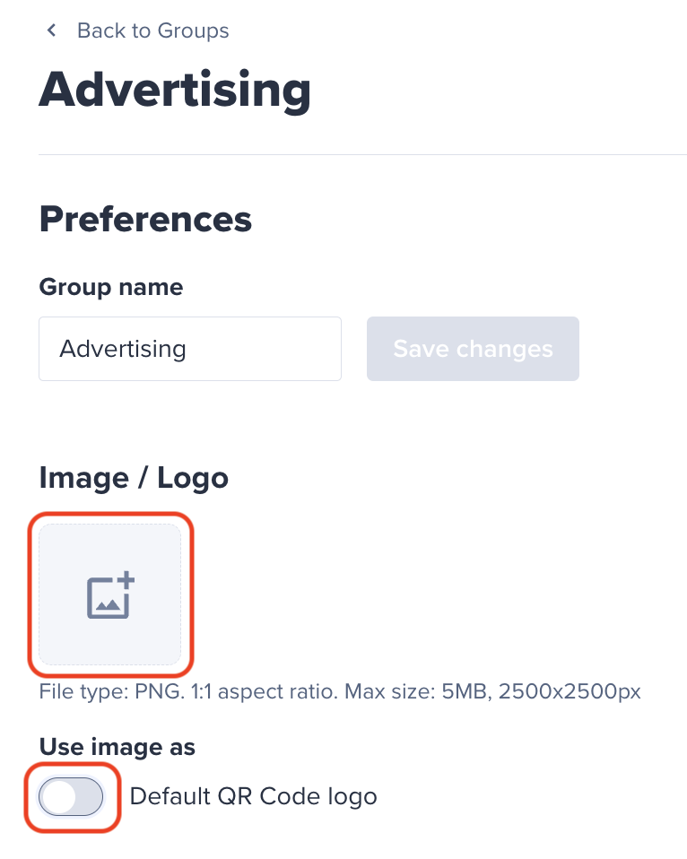Go back to Groups link

click(152, 30)
